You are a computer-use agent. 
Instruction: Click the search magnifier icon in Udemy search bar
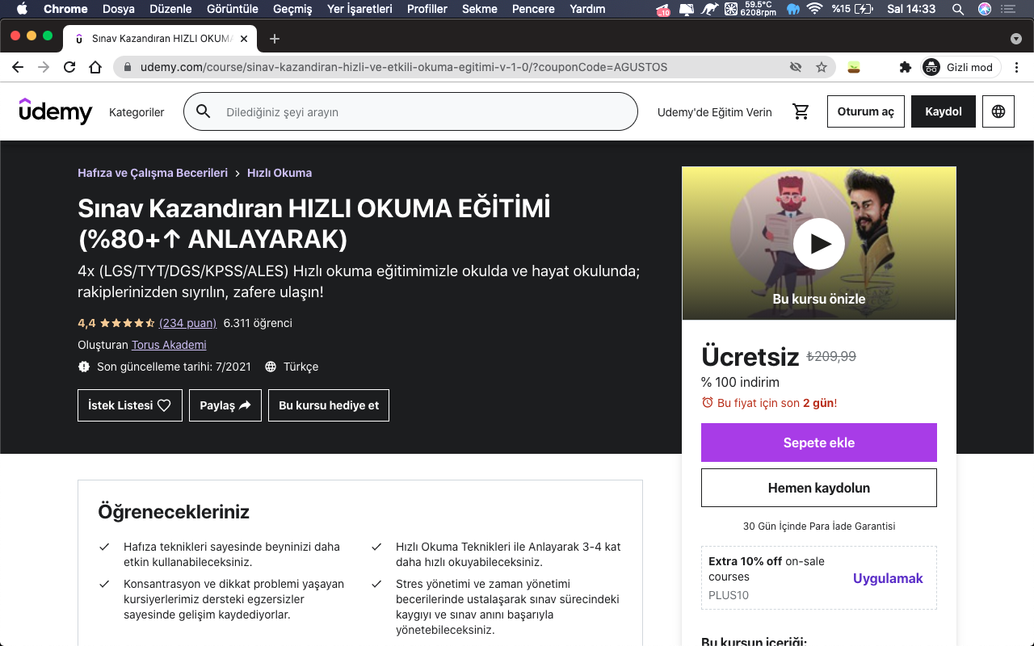[x=204, y=111]
